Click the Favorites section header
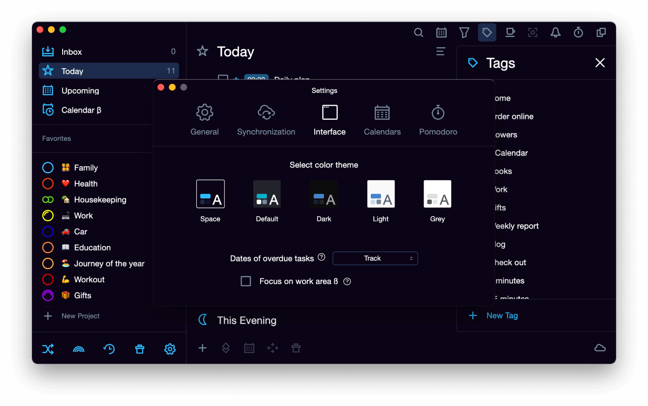The width and height of the screenshot is (648, 406). tap(56, 138)
